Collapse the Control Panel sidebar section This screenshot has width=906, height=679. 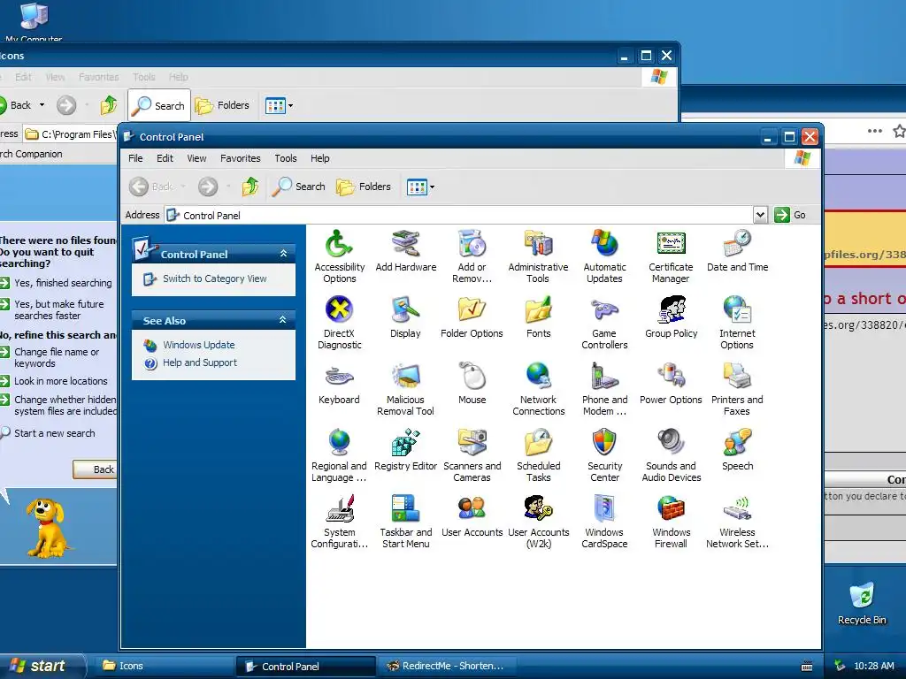(x=283, y=254)
